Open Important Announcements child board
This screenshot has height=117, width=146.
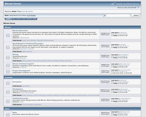pos(45,40)
